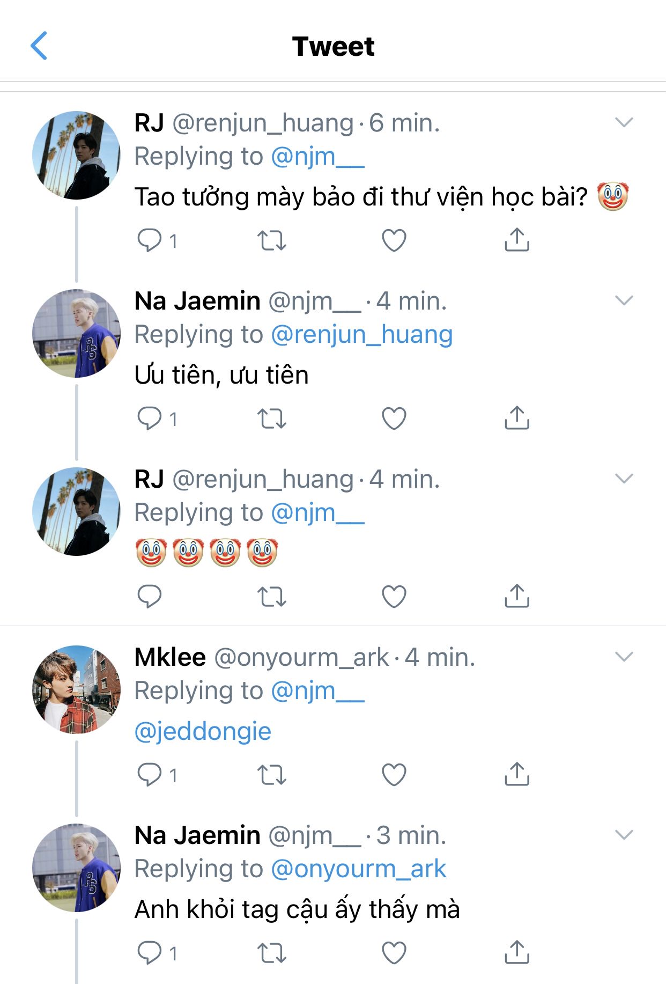
Task: Retweet Mklee's tweet mentioning @jeddongie
Action: click(x=272, y=775)
